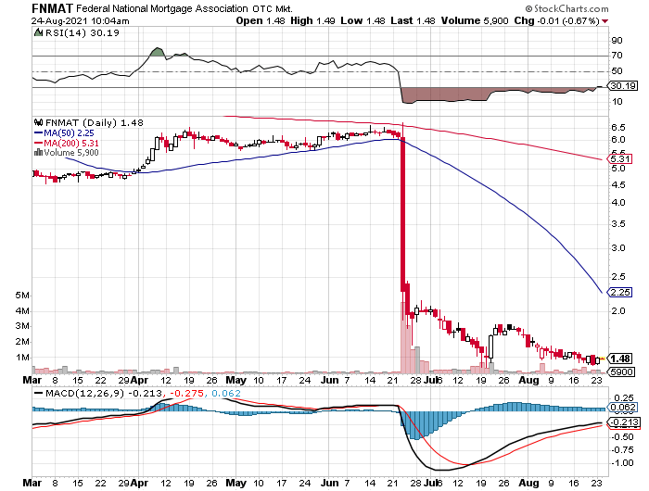Select the MA(200) 5.31 legend entry
This screenshot has width=649, height=491.
(x=67, y=143)
